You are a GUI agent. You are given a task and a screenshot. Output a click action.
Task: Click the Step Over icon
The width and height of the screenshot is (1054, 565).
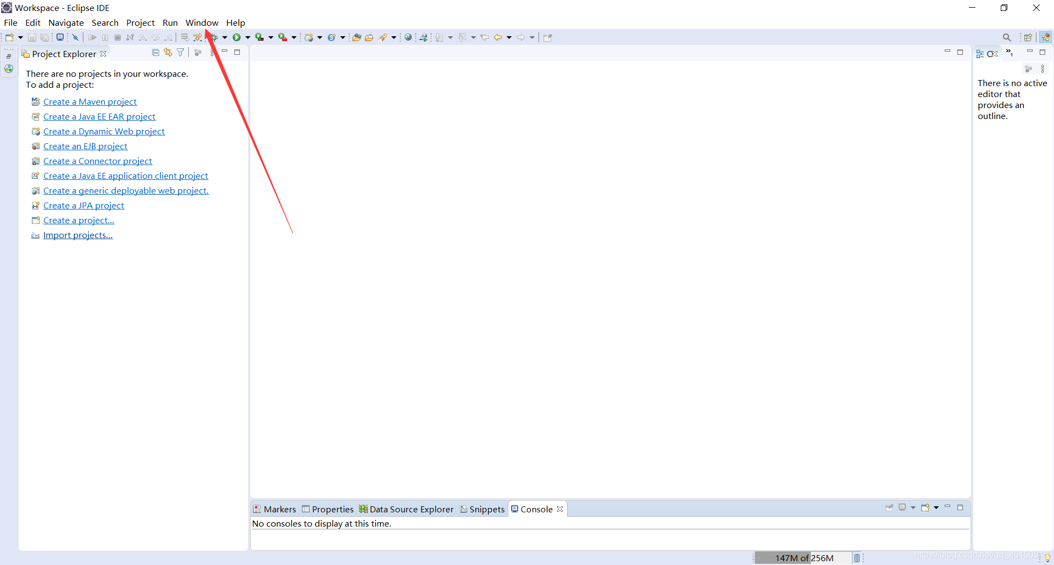(156, 37)
